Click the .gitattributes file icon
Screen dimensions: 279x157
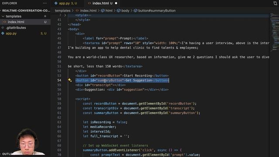click(3, 27)
